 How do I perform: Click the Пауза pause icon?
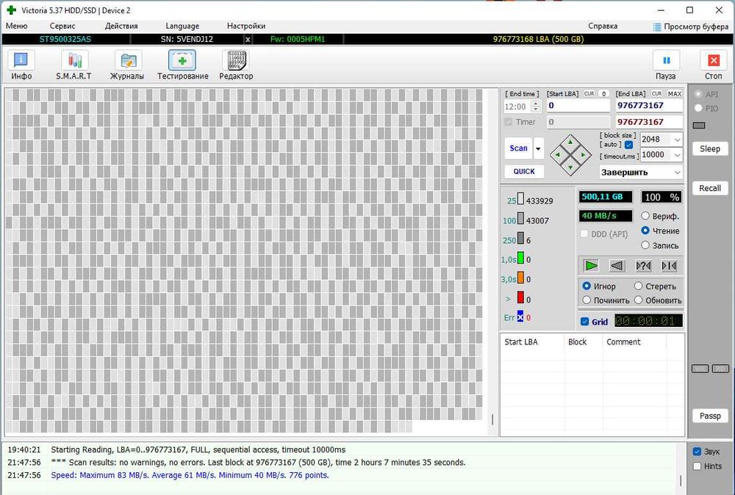(x=666, y=60)
